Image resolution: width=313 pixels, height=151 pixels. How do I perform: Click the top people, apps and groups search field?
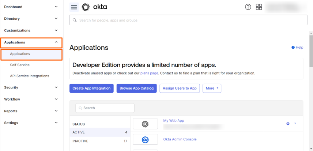click(188, 20)
